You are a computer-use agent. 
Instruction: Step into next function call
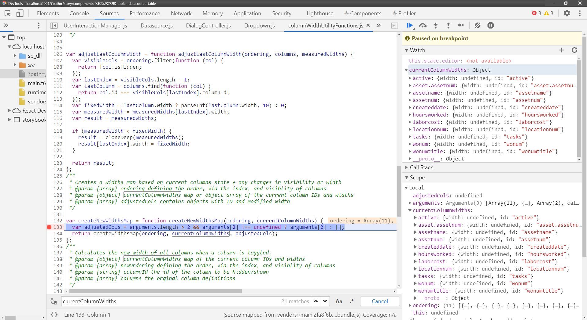[435, 26]
